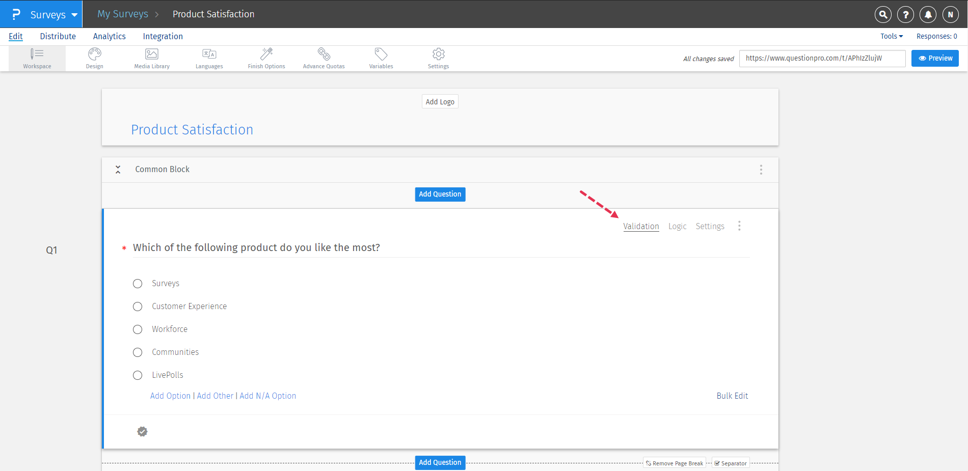Open Bulk Edit for answer options
Viewport: 968px width, 471px height.
[733, 396]
